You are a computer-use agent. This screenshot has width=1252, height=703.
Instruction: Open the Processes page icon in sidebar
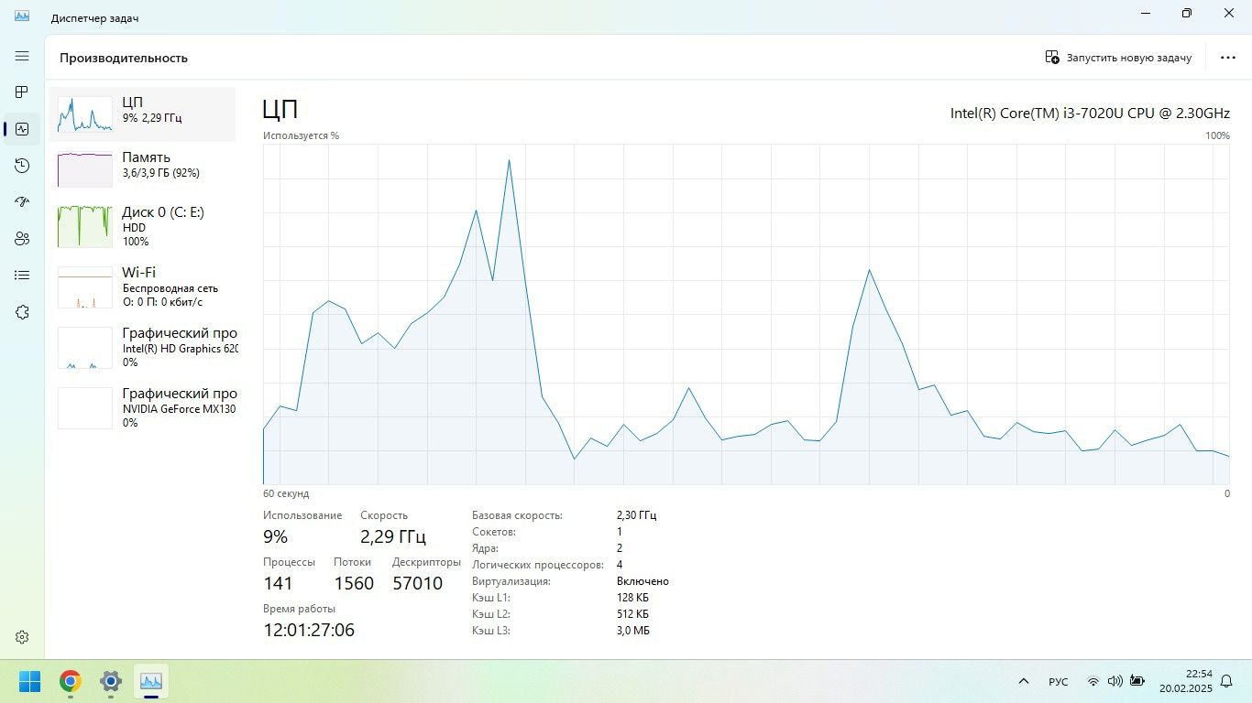click(x=22, y=92)
